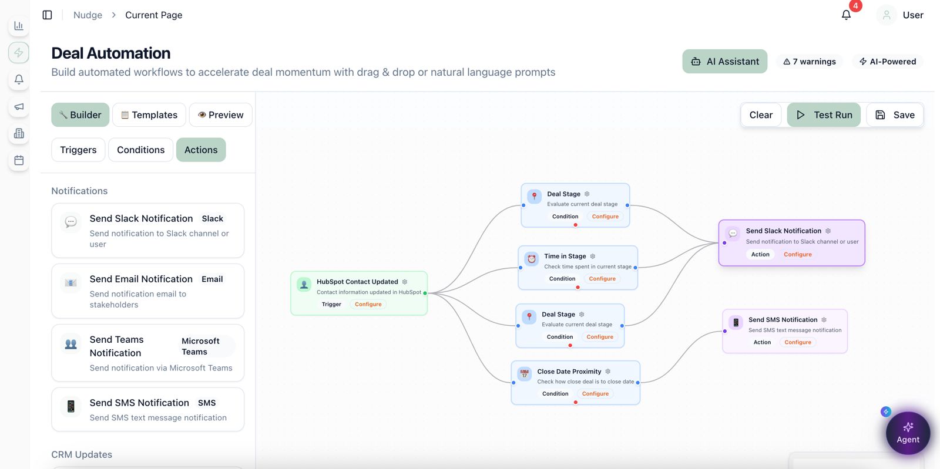This screenshot has height=469, width=940.
Task: Select the Triggers category tab
Action: pyautogui.click(x=78, y=150)
